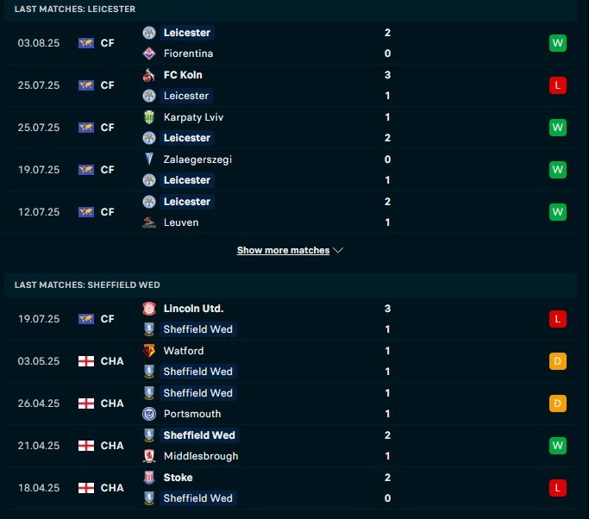This screenshot has width=589, height=519.
Task: Click the red L badge for FC Koln match
Action: tap(557, 85)
